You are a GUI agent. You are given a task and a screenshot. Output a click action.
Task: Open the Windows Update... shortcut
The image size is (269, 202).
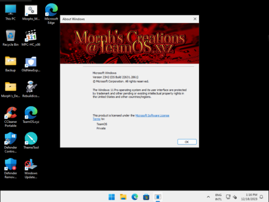pos(31,168)
